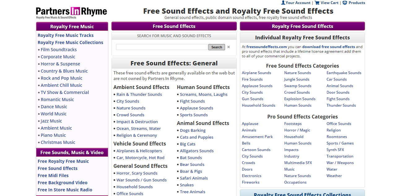Open the Royalty Free Music header tab
The image size is (399, 196).
(72, 27)
